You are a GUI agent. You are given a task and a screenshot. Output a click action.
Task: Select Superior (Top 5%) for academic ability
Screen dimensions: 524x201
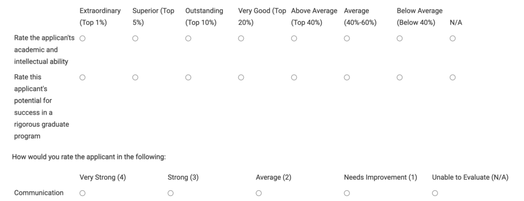[x=135, y=38]
